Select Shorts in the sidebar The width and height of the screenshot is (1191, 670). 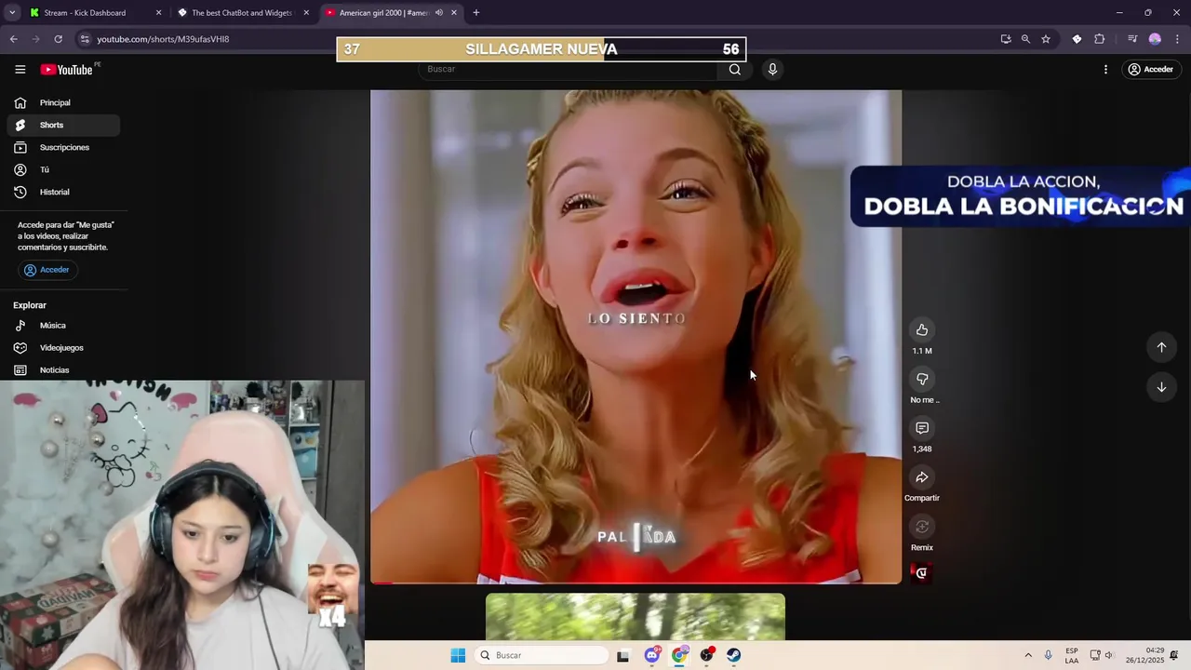click(x=63, y=125)
